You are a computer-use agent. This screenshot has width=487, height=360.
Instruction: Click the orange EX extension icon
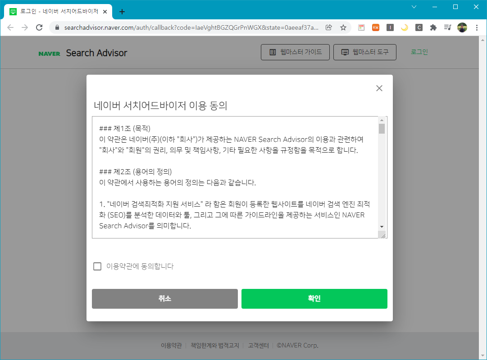pyautogui.click(x=376, y=27)
